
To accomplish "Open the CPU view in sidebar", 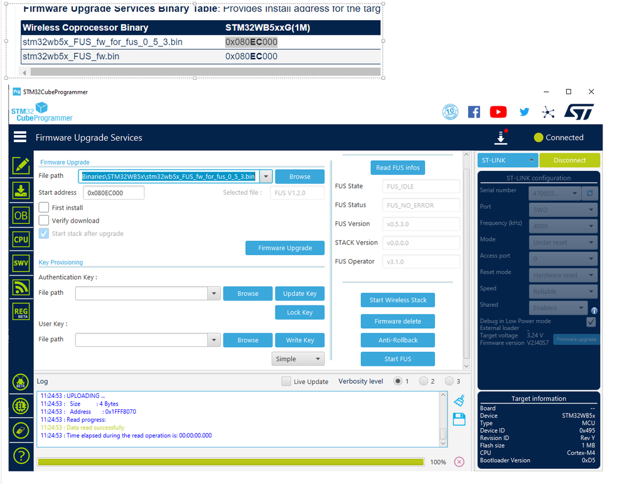I will [x=21, y=239].
